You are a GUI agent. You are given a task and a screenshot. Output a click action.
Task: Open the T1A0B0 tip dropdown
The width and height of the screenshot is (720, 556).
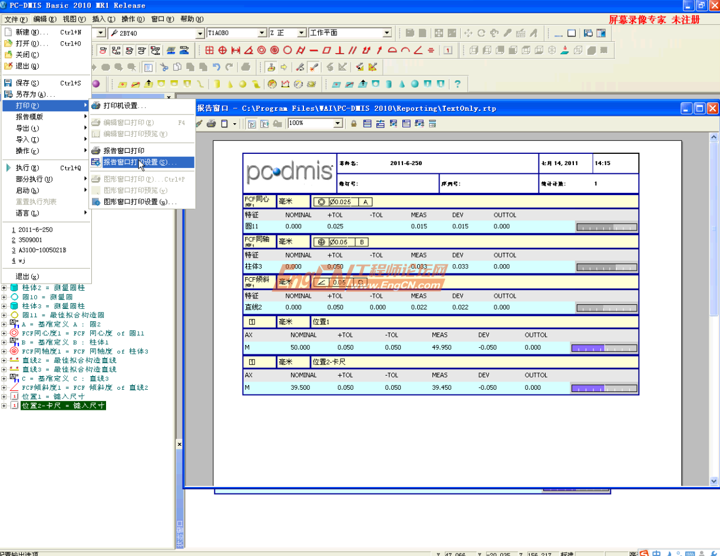(x=262, y=33)
